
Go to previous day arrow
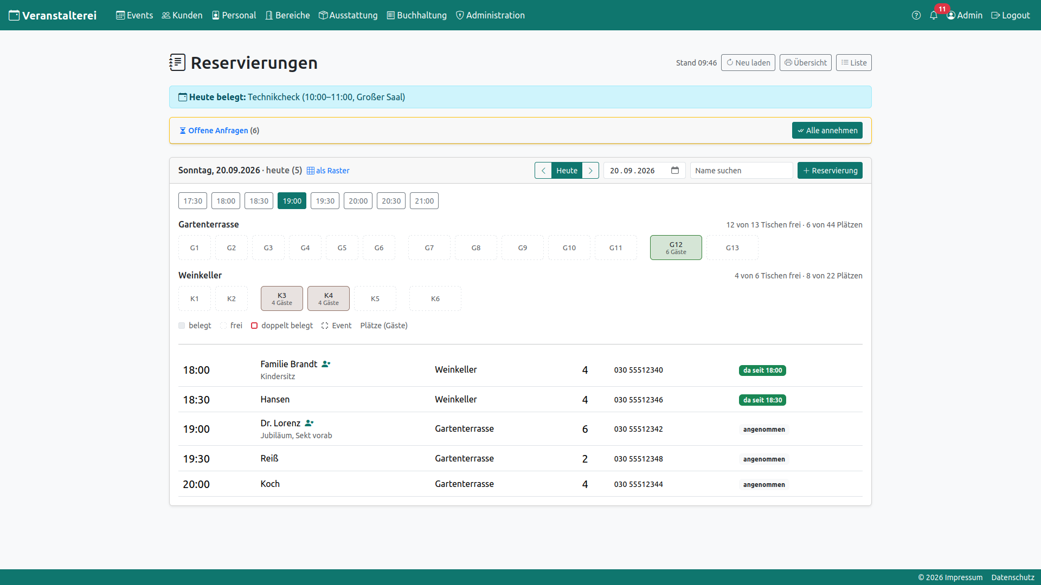tap(543, 170)
